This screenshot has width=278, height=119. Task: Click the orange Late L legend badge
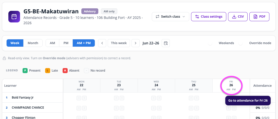[47, 71]
